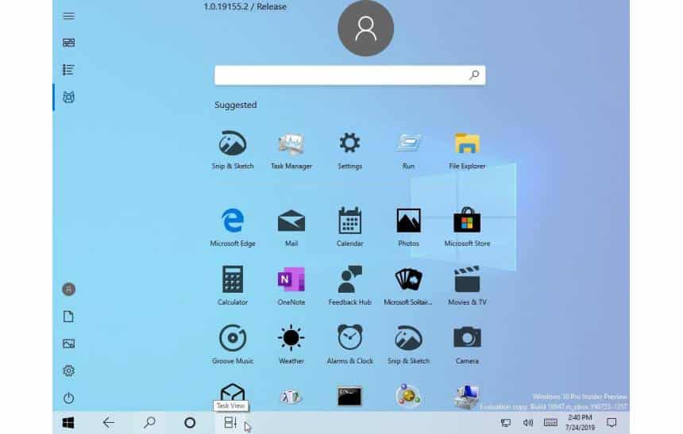
Task: Open the Action Center notifications icon
Action: 612,423
